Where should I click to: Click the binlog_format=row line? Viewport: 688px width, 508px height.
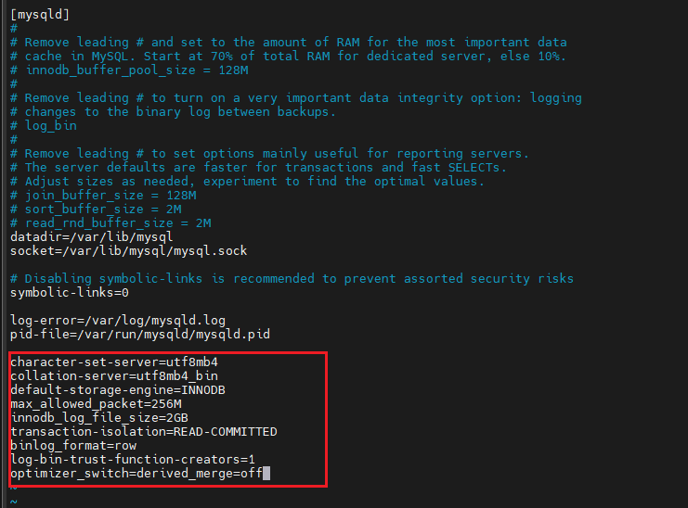pyautogui.click(x=73, y=446)
